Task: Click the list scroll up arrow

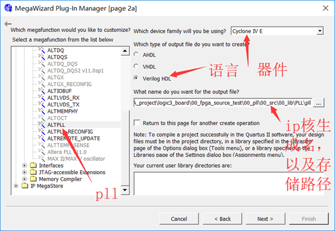Action: click(125, 51)
